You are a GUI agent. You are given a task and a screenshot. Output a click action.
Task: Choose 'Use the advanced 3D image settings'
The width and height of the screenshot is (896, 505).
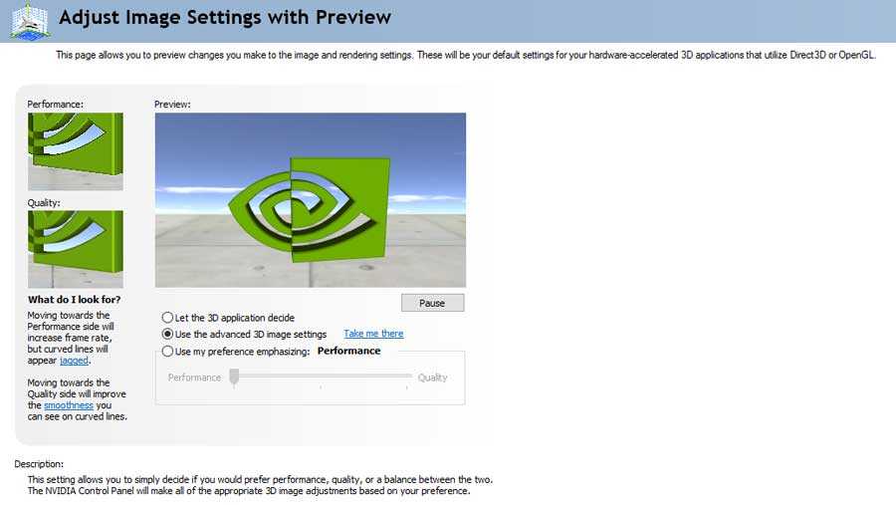click(x=167, y=334)
